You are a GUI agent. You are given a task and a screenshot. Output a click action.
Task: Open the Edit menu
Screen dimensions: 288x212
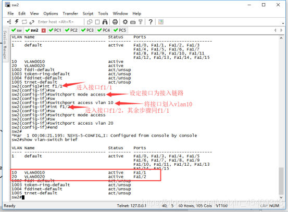pyautogui.click(x=22, y=14)
